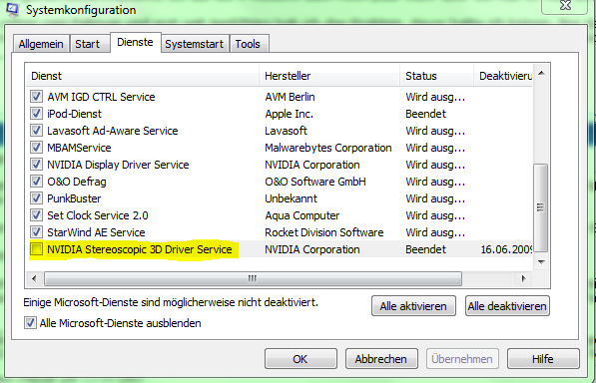596x383 pixels.
Task: Uncheck Lavasoft Ad-Aware Service
Action: coord(36,131)
